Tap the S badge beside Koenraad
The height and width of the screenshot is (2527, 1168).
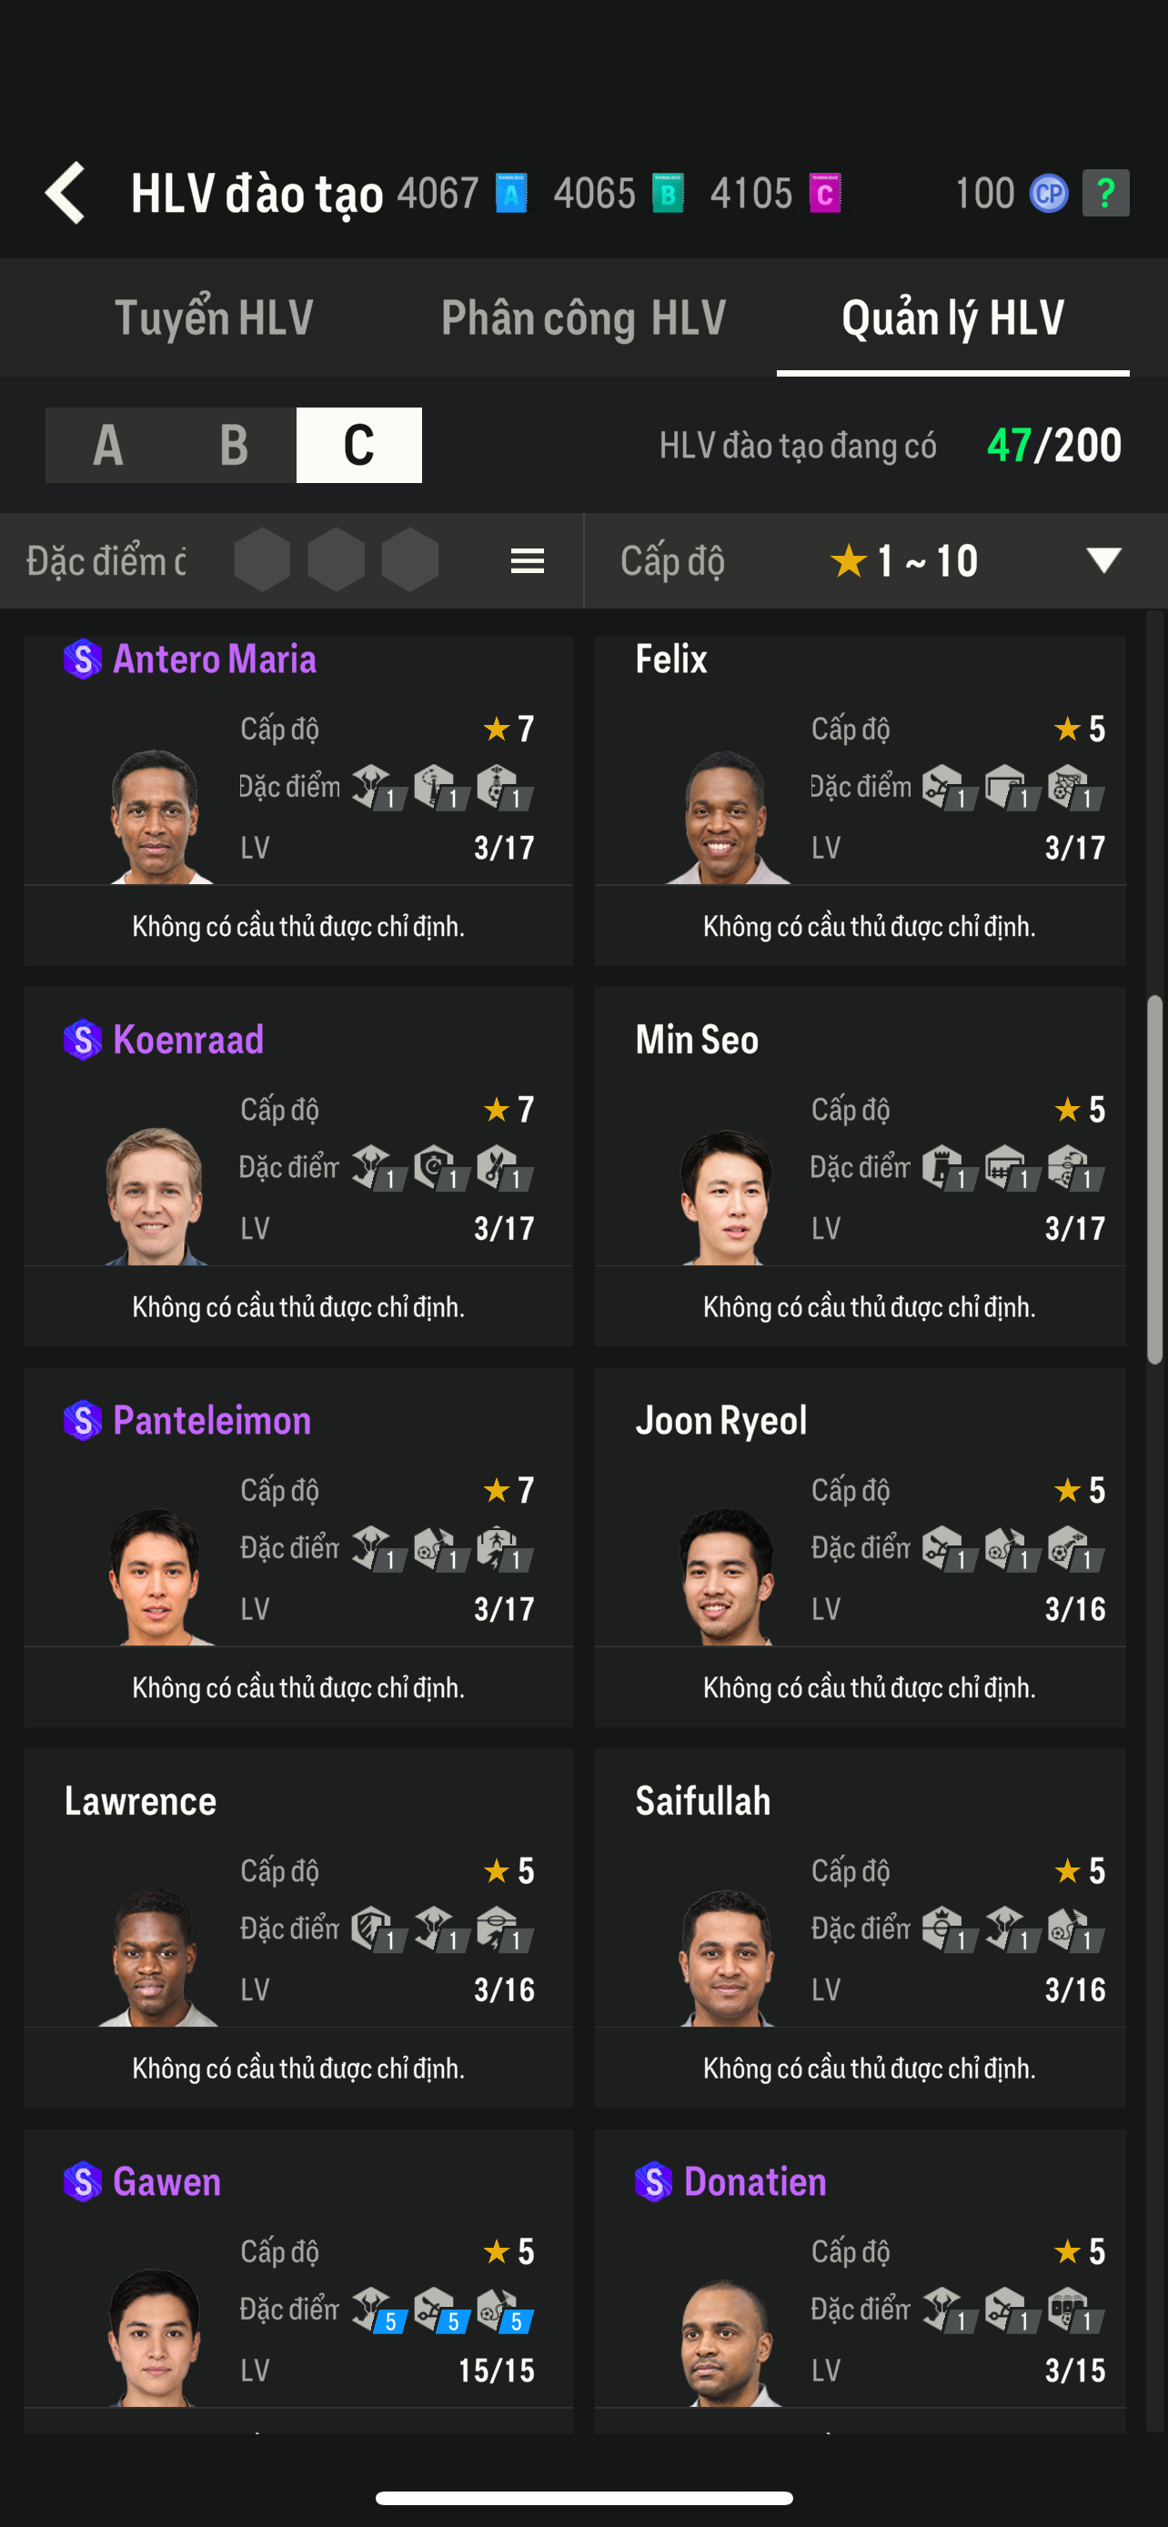(x=83, y=1040)
